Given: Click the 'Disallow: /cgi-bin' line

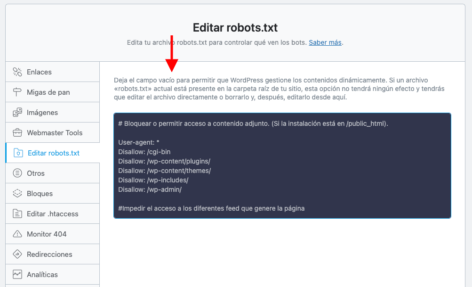Looking at the screenshot, I should click(x=144, y=152).
